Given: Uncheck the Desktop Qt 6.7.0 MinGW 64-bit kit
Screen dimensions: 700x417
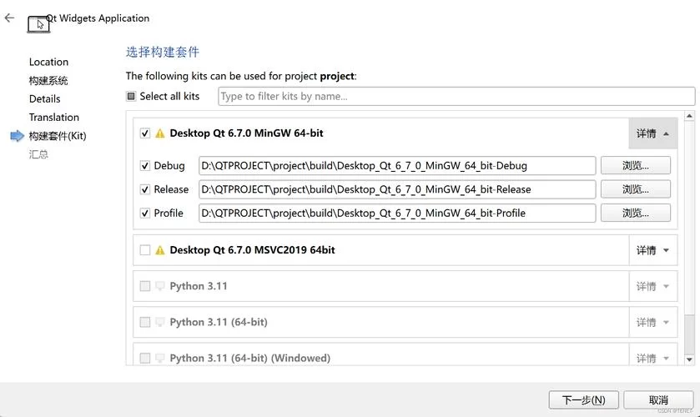Looking at the screenshot, I should 145,133.
